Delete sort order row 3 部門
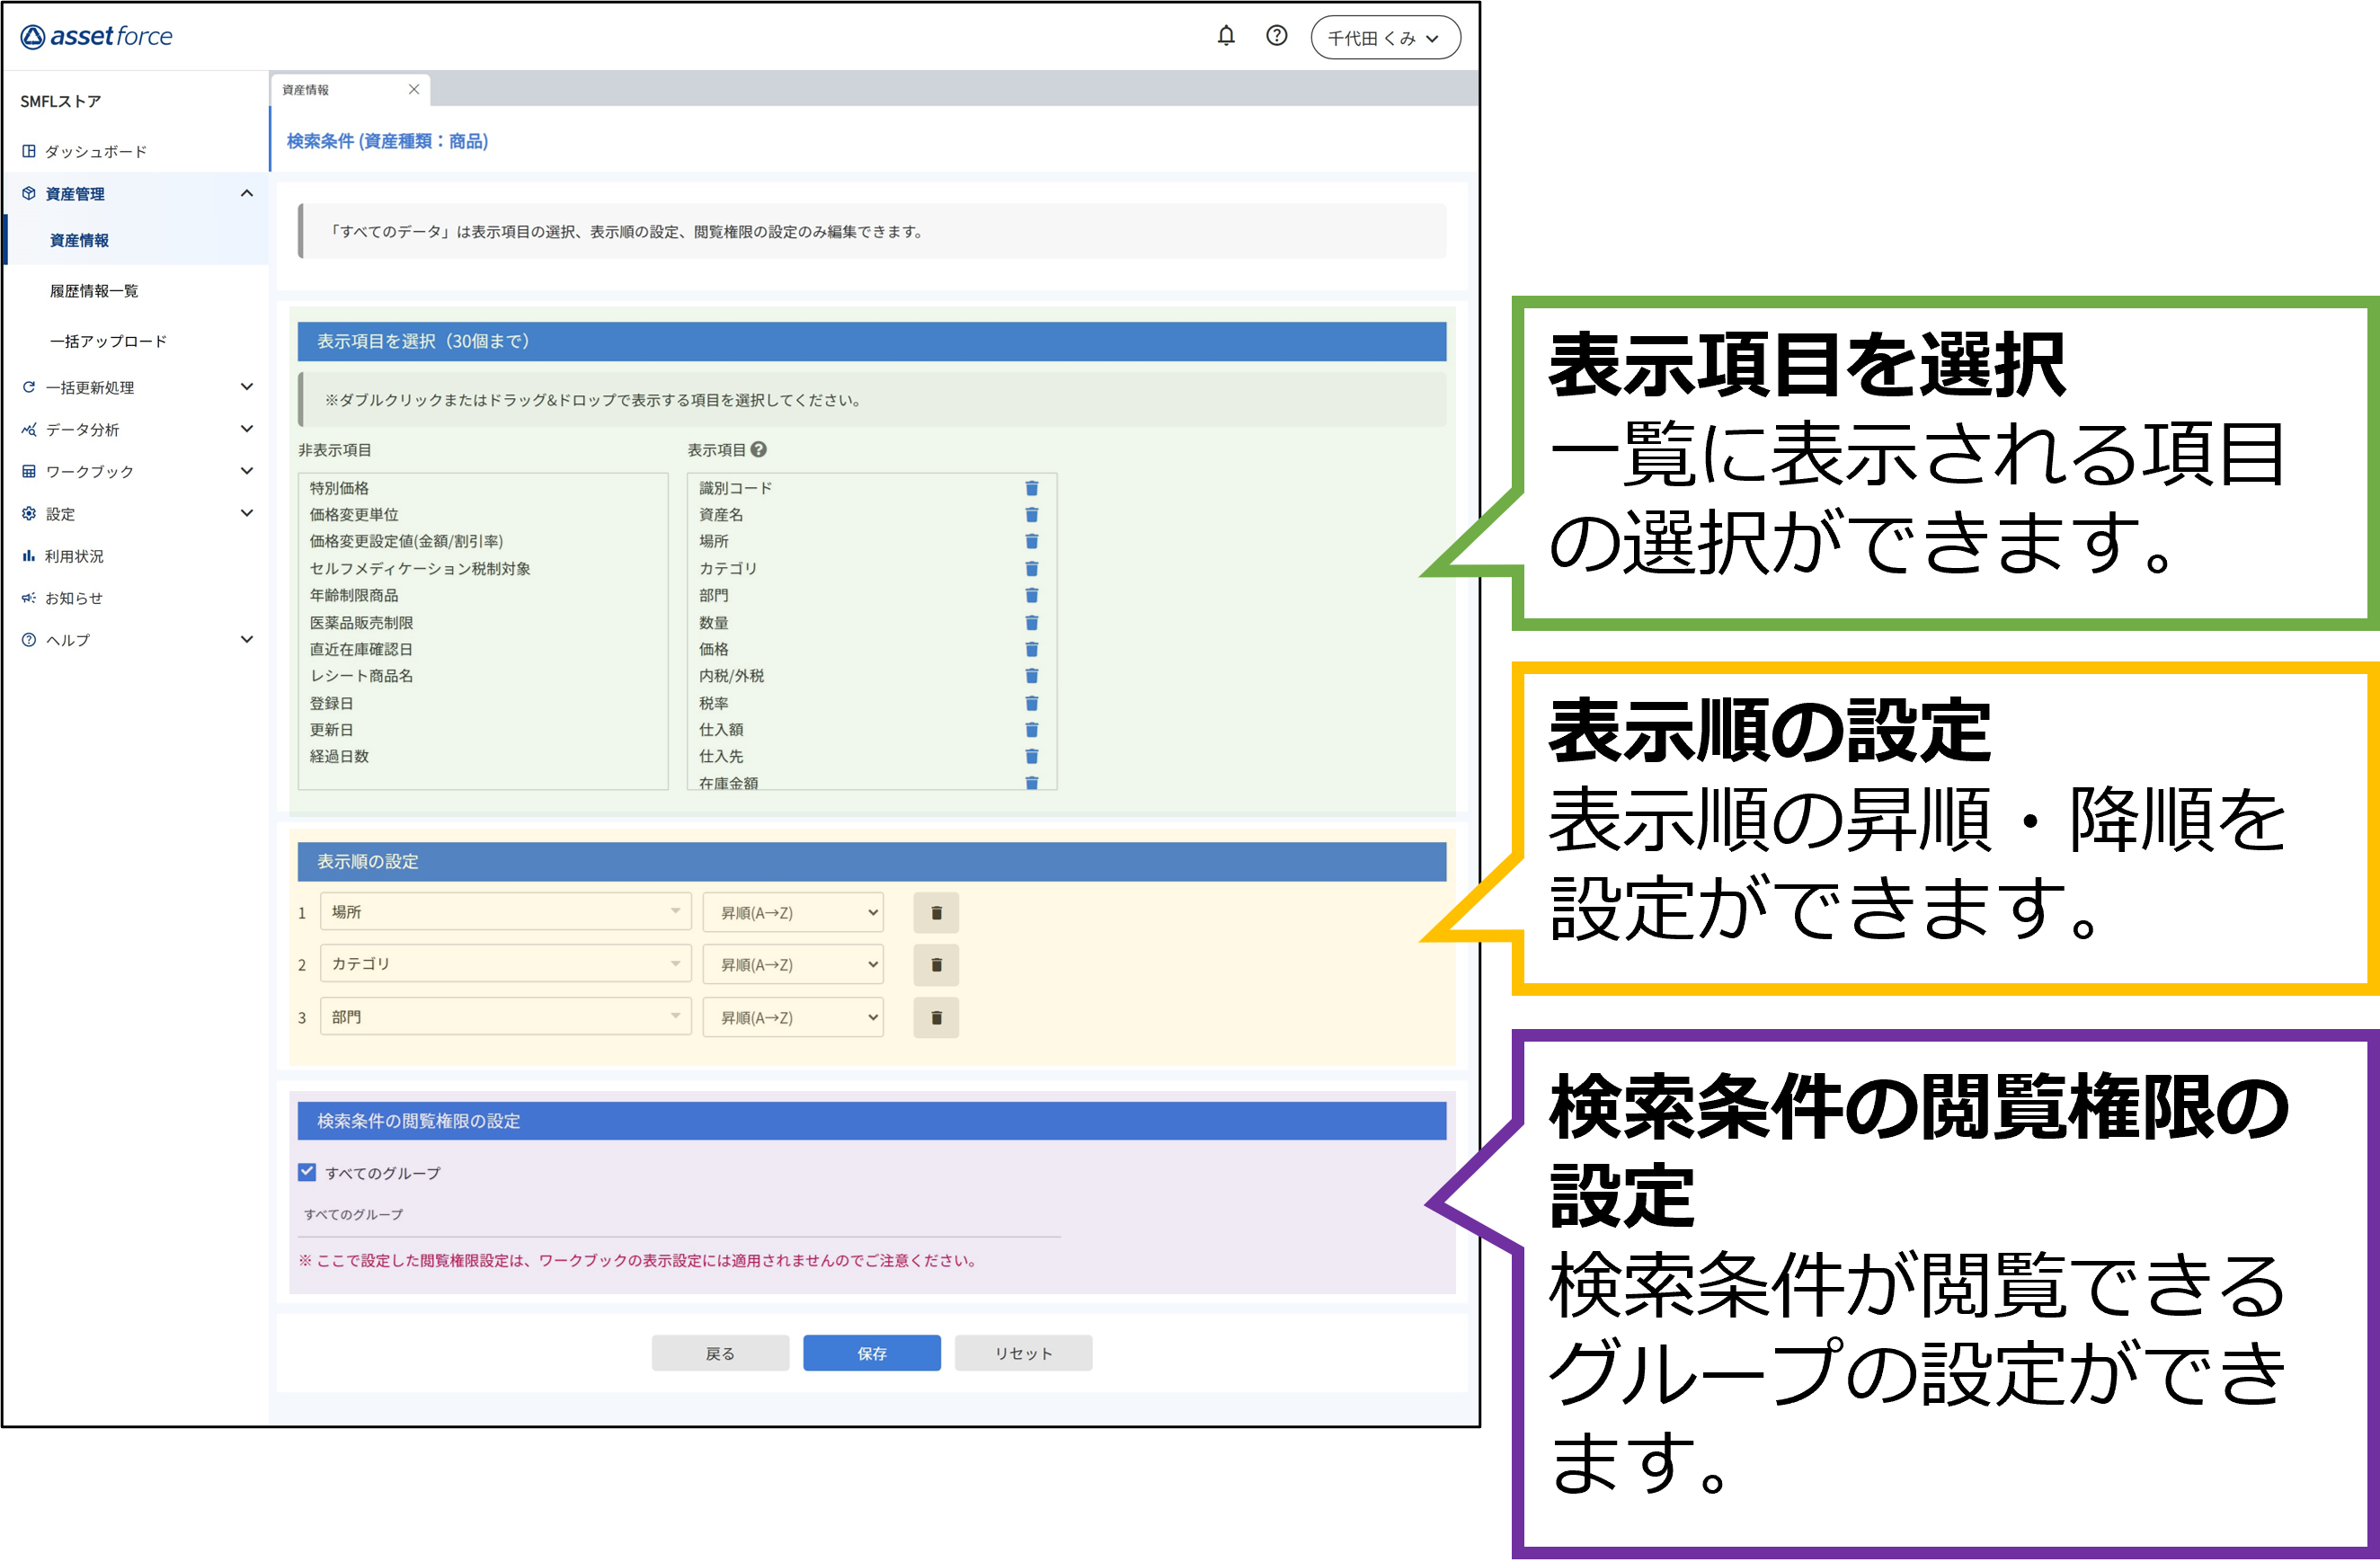The width and height of the screenshot is (2380, 1562). 936,1017
